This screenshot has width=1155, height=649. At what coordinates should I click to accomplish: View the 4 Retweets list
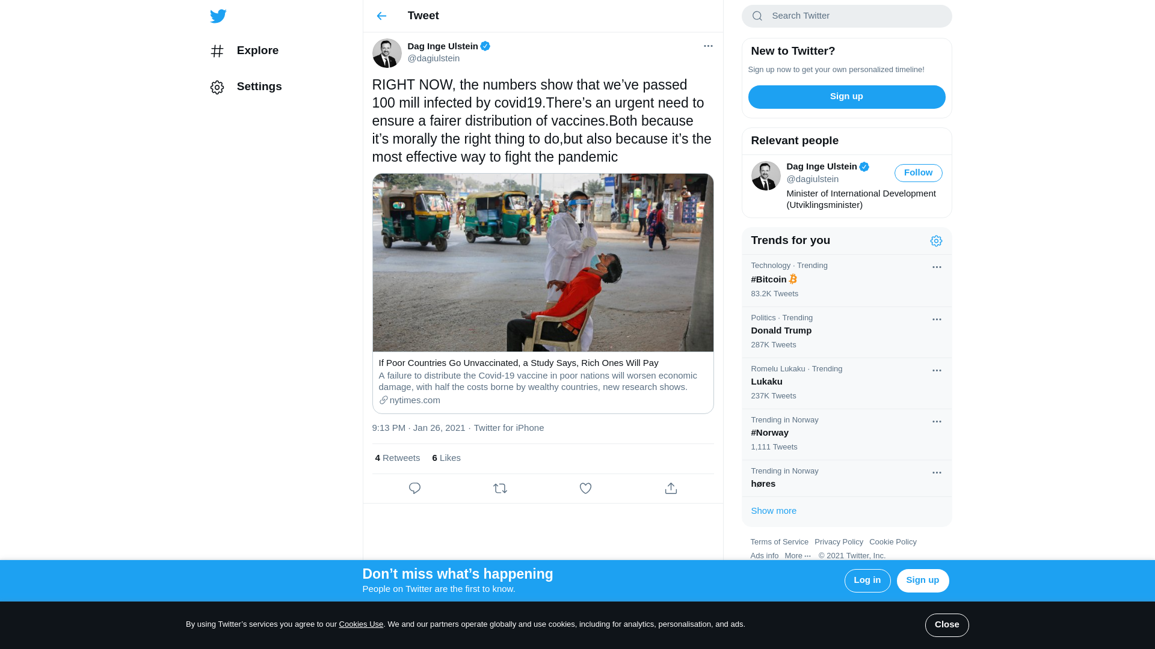398,458
